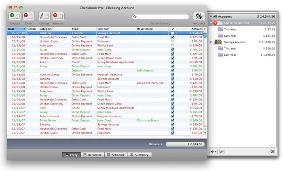Image resolution: width=283 pixels, height=171 pixels.
Task: Click the Description column header
Action: 152,29
